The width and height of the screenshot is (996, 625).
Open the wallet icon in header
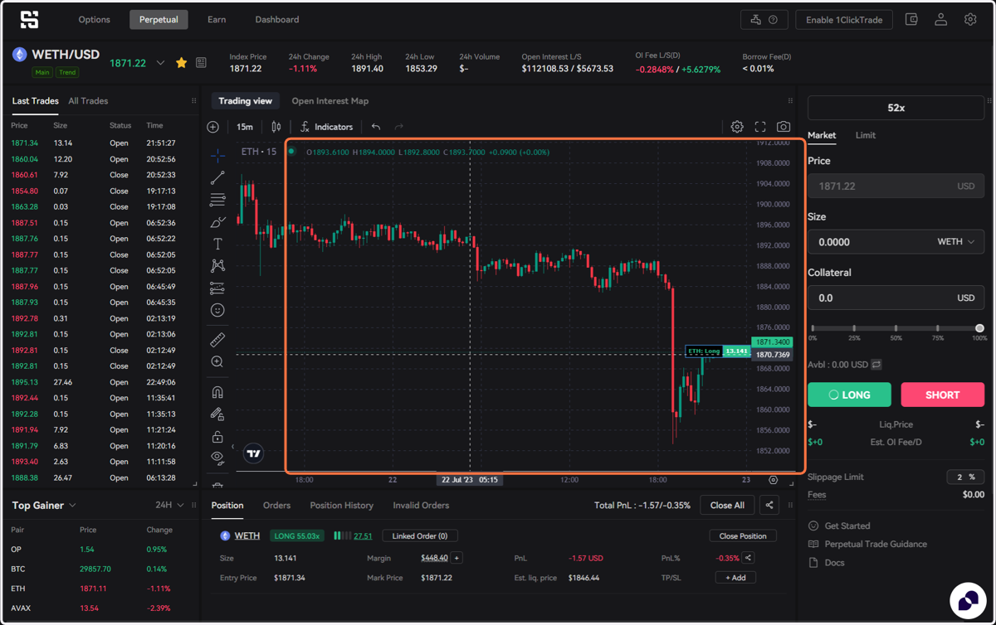pyautogui.click(x=911, y=19)
